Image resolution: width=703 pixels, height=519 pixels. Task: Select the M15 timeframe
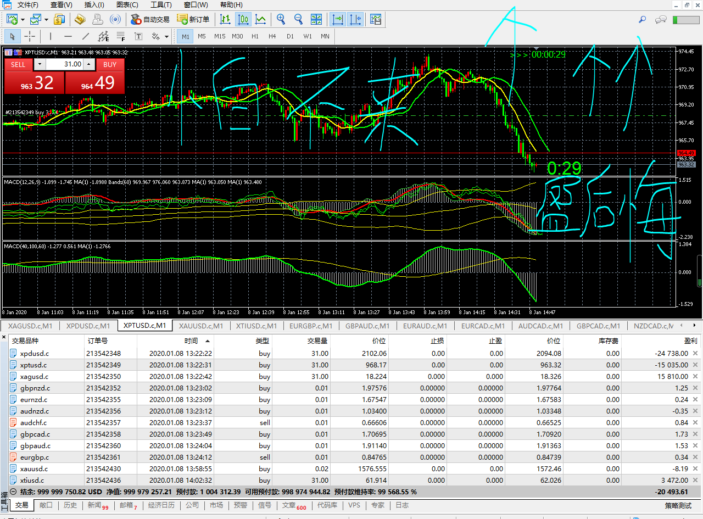pyautogui.click(x=220, y=37)
